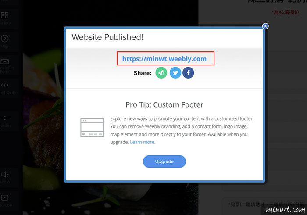Share the site on Twitter
The height and width of the screenshot is (215, 307).
175,73
